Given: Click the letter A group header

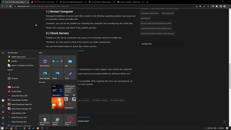Looking at the screenshot, I should click(9, 83).
